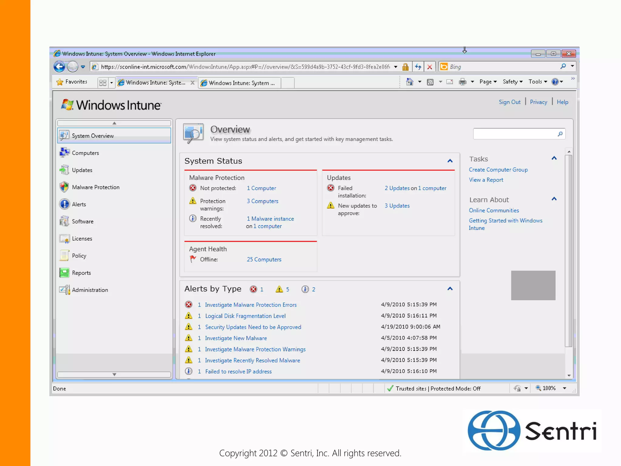Click the Software sidebar icon
621x466 pixels.
tap(64, 221)
